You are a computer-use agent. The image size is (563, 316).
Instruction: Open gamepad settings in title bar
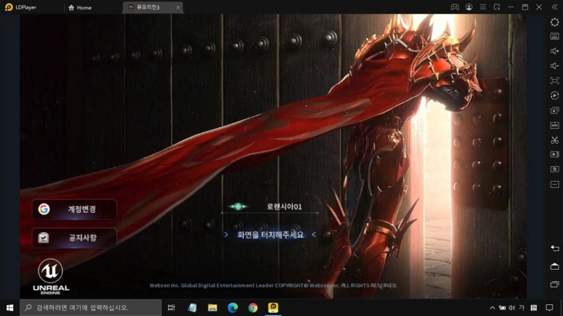click(455, 7)
